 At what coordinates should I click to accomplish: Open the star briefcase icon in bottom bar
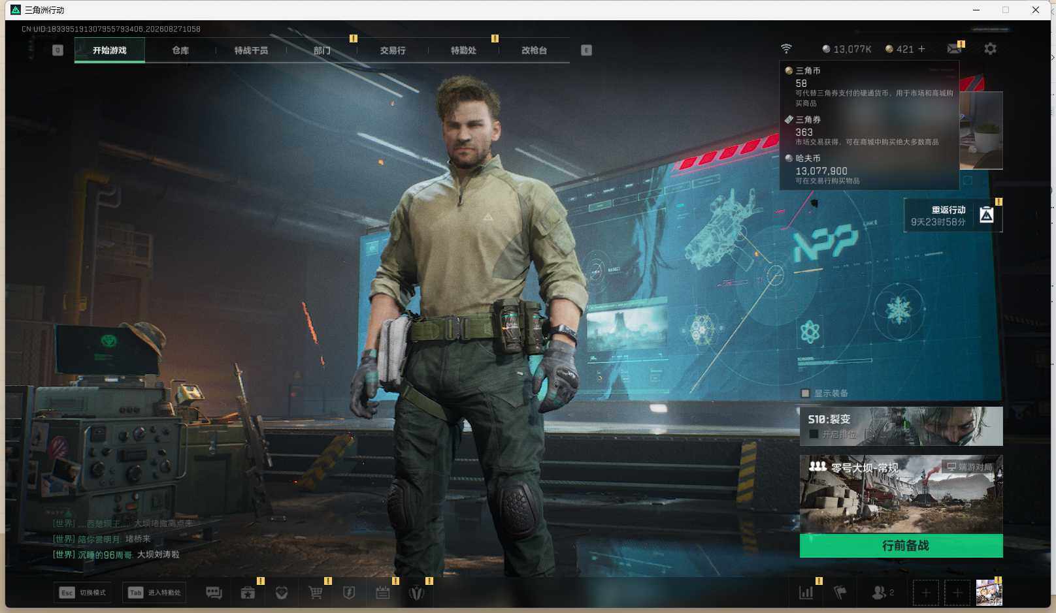pyautogui.click(x=248, y=593)
